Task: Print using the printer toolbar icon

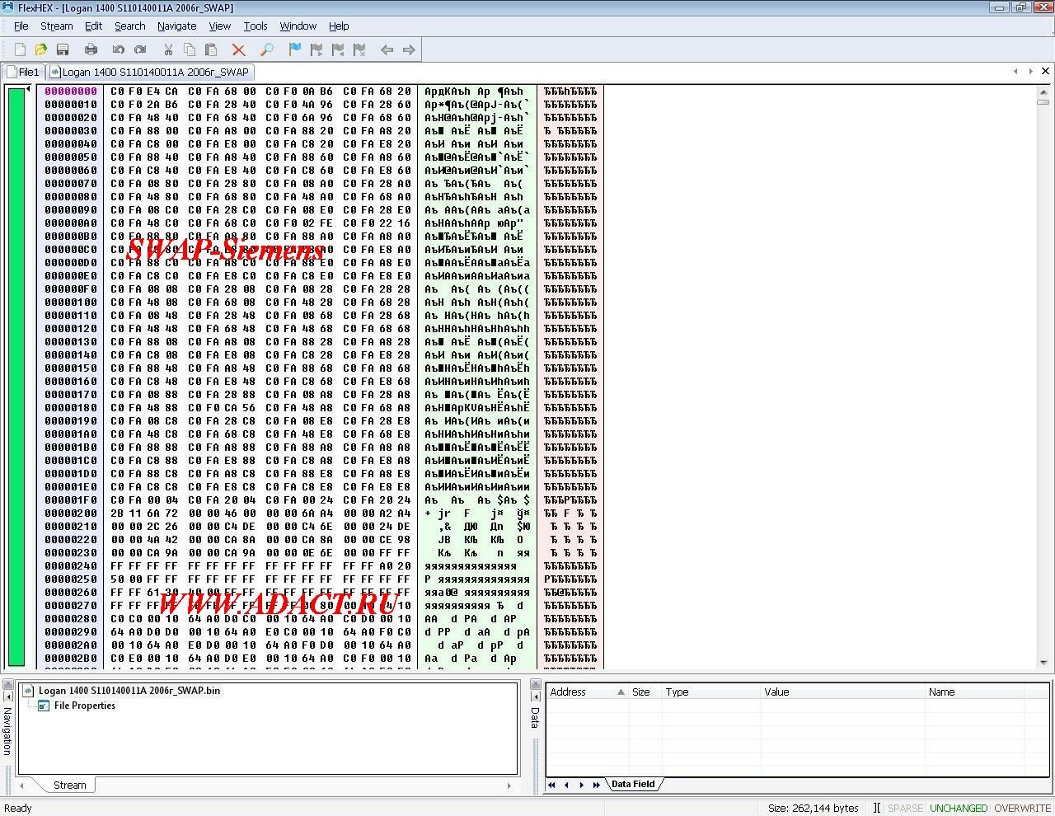Action: coord(91,50)
